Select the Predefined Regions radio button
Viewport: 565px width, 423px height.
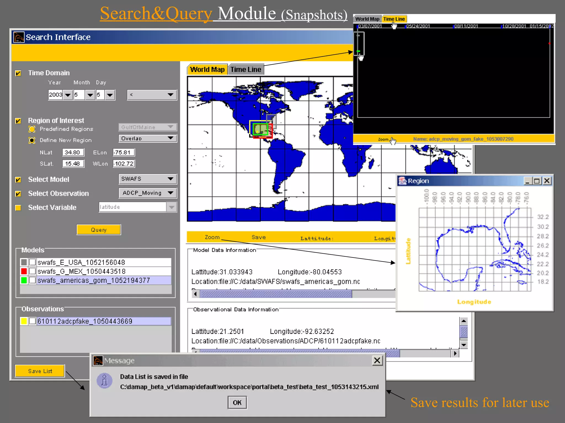[x=32, y=129]
